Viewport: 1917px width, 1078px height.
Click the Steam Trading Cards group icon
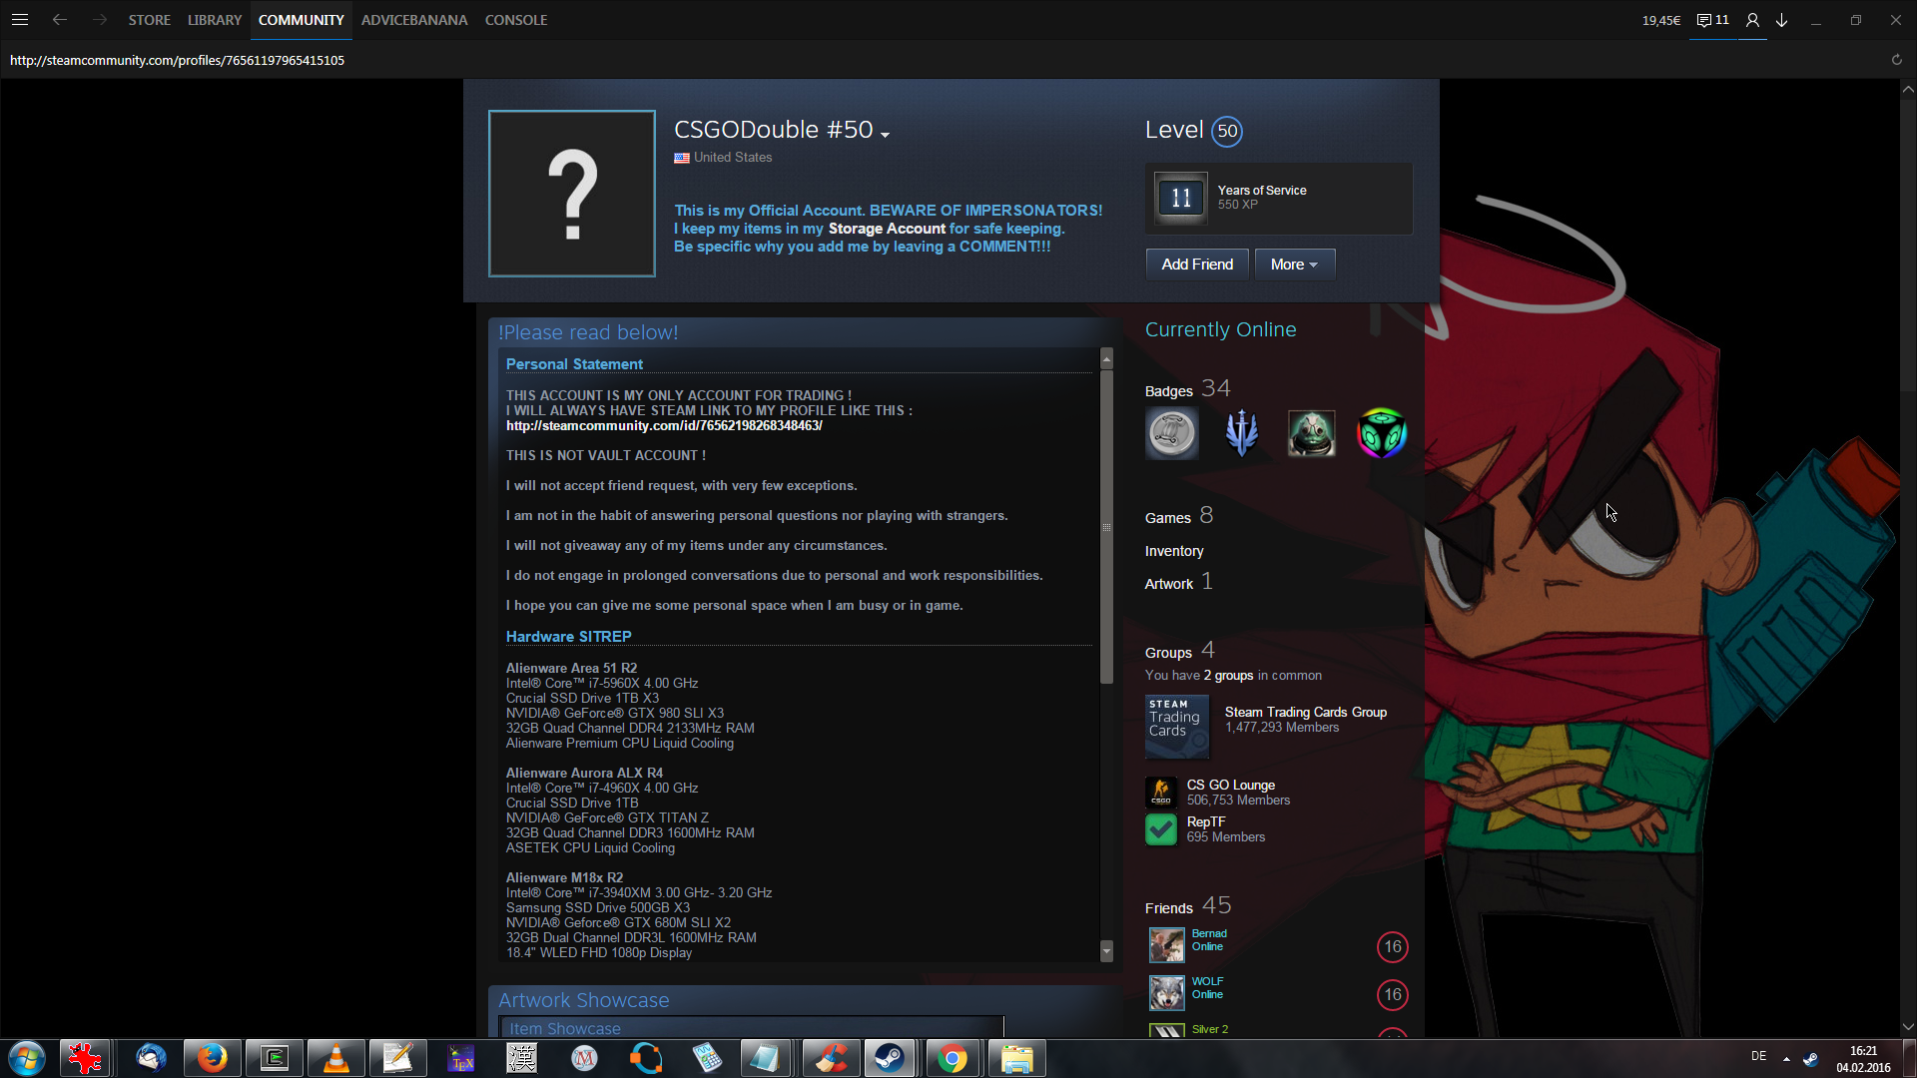pyautogui.click(x=1176, y=726)
